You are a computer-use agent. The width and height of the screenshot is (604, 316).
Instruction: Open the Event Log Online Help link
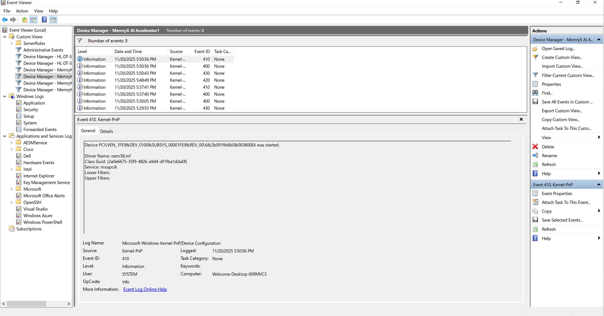[145, 289]
